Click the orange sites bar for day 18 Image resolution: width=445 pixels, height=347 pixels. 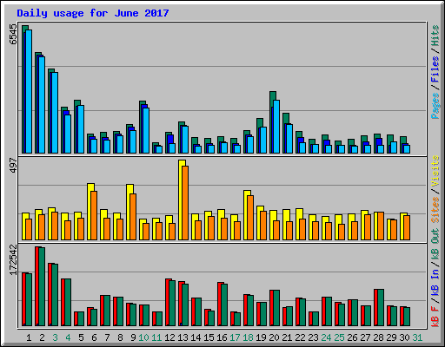tap(250, 218)
